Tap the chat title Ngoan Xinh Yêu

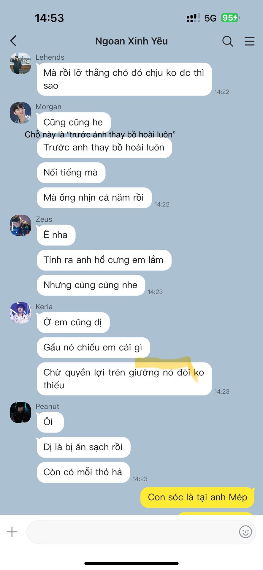point(131,41)
